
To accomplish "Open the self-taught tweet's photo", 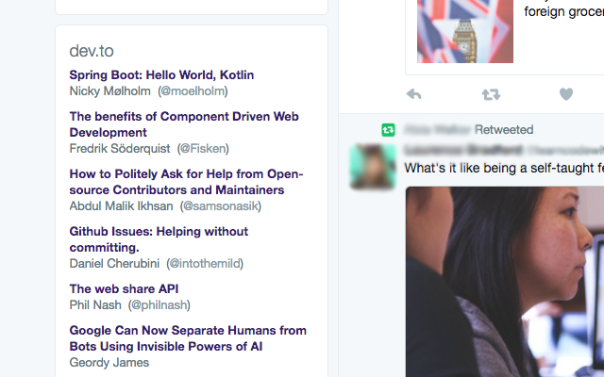I will pyautogui.click(x=505, y=283).
